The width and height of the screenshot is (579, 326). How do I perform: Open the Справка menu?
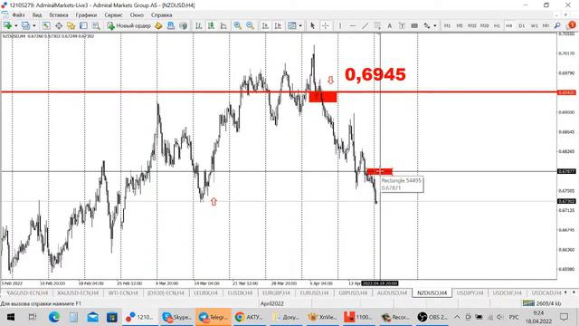161,15
